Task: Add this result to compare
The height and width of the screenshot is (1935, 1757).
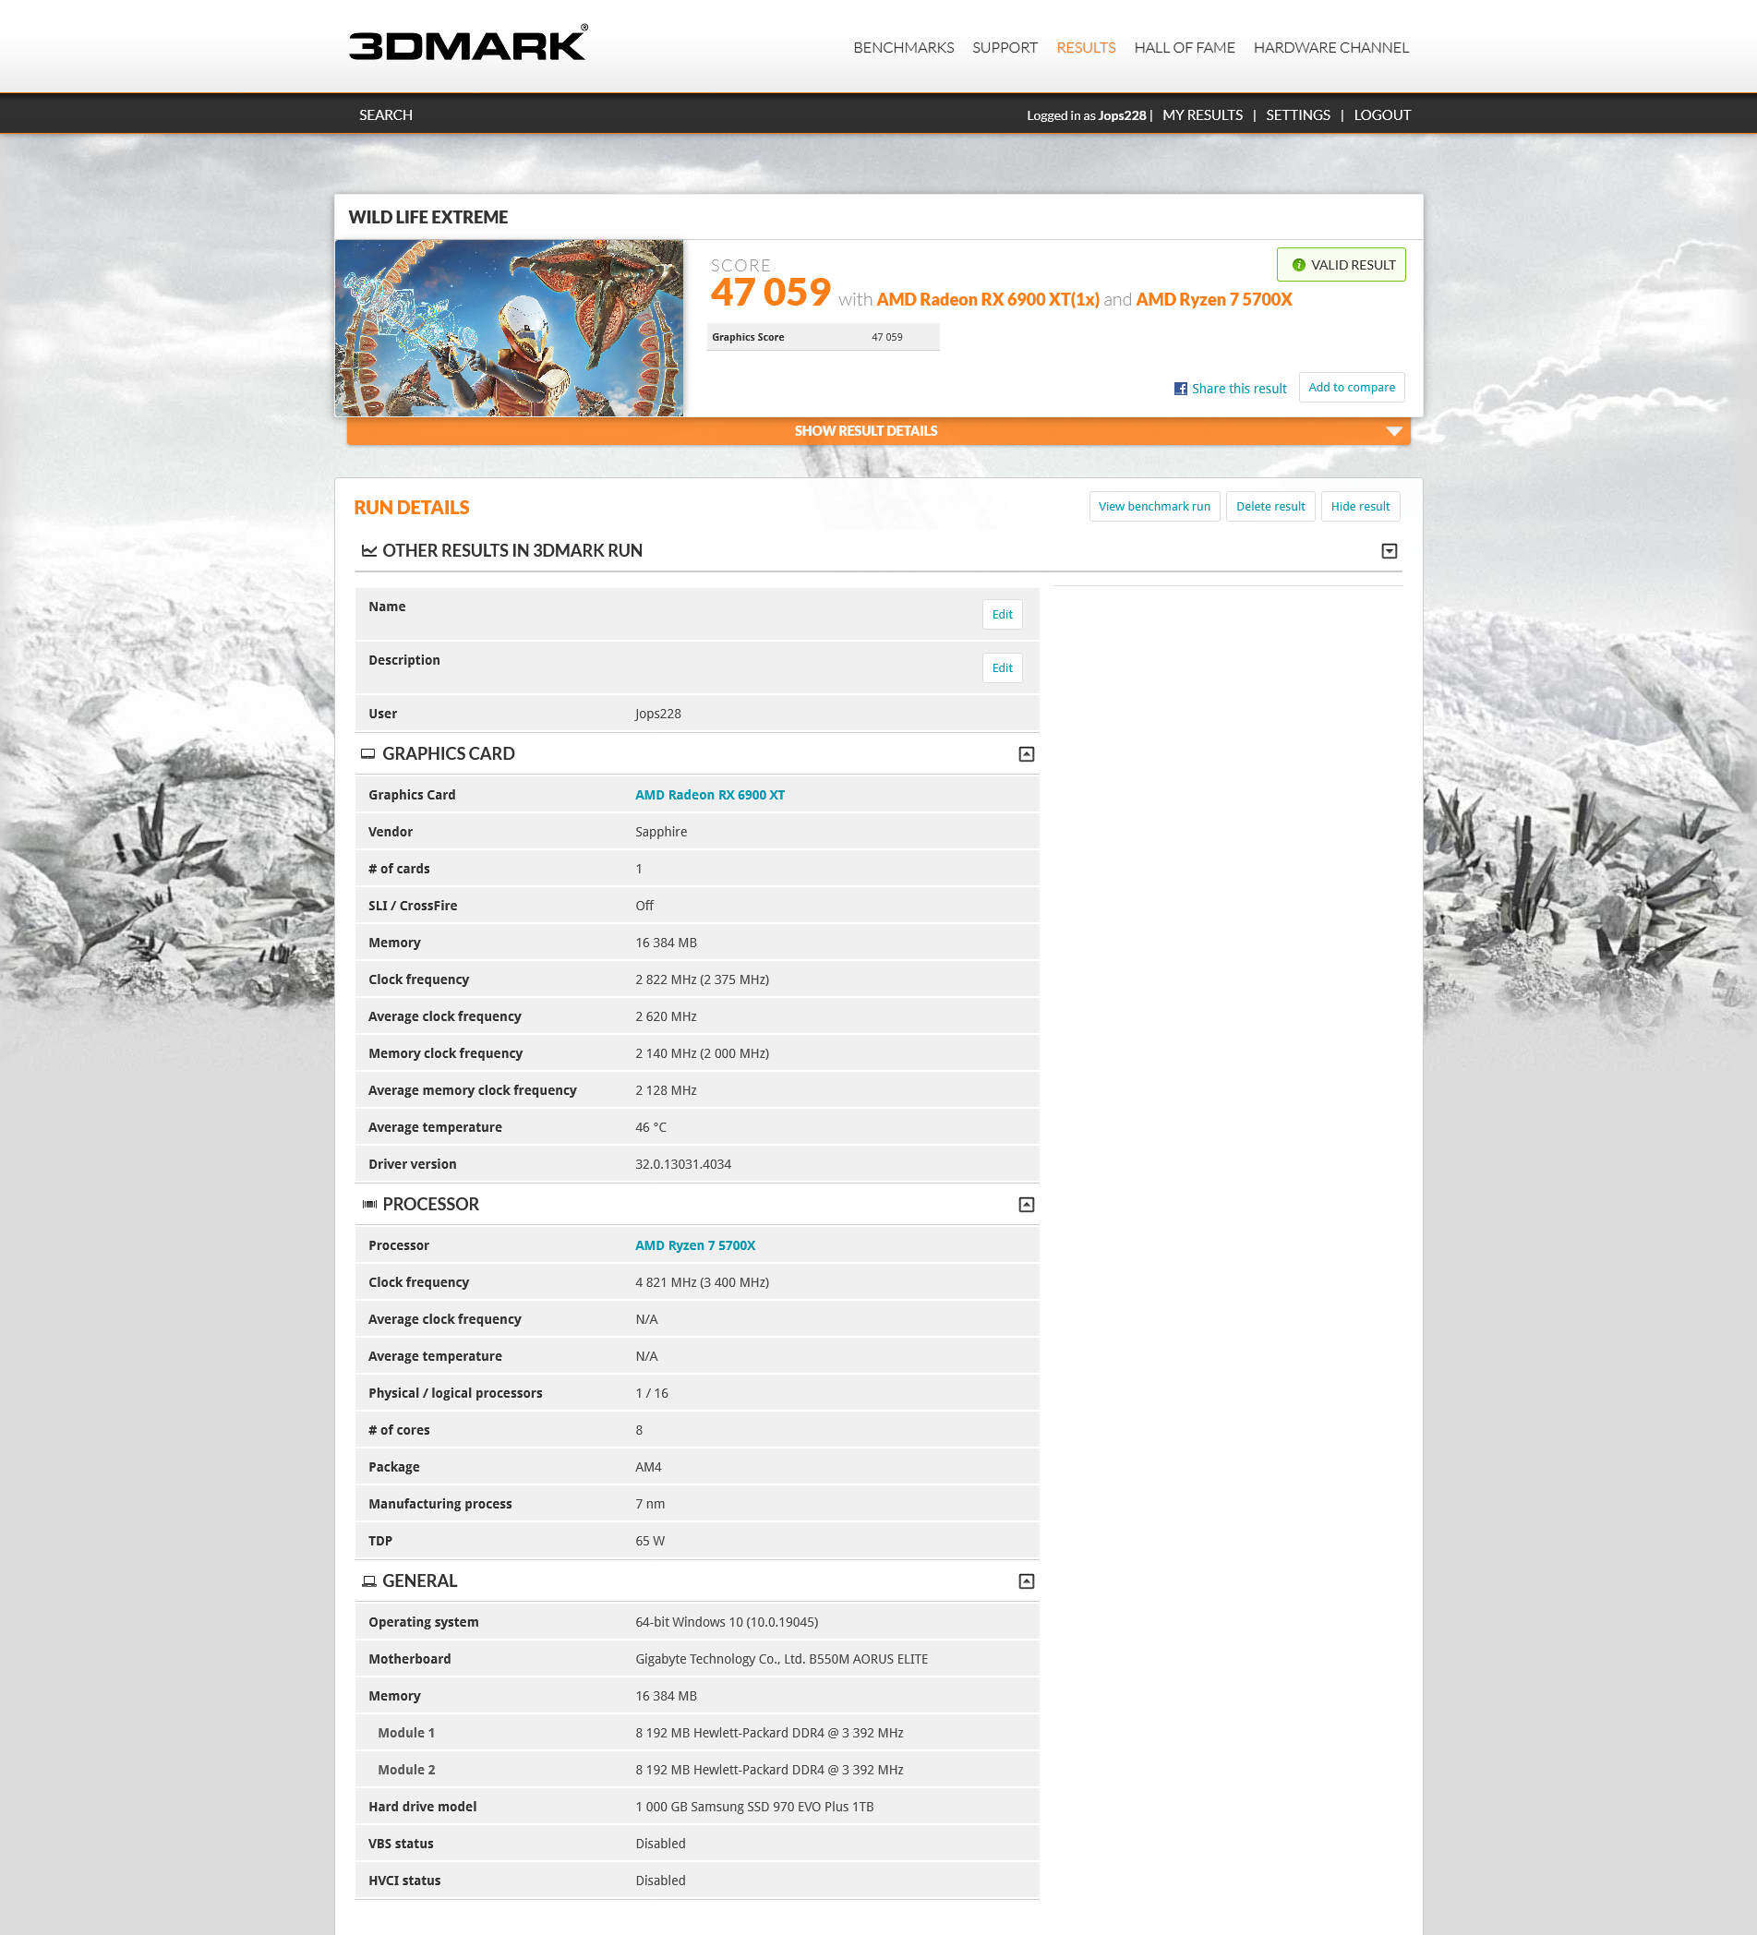Action: [1351, 388]
